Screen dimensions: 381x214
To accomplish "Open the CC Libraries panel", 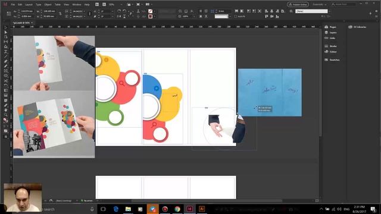I will click(357, 27).
